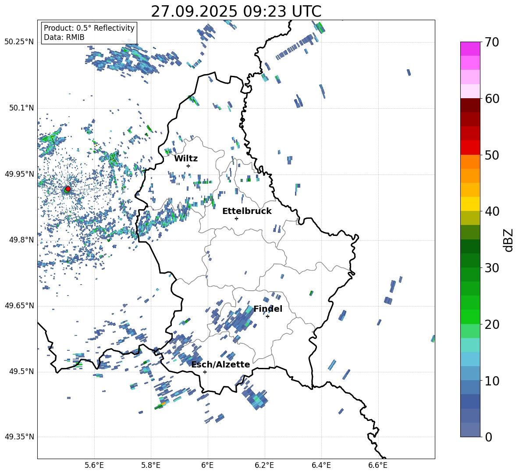Click the 49.35°N latitude tick label
The image size is (519, 474).
coord(19,437)
